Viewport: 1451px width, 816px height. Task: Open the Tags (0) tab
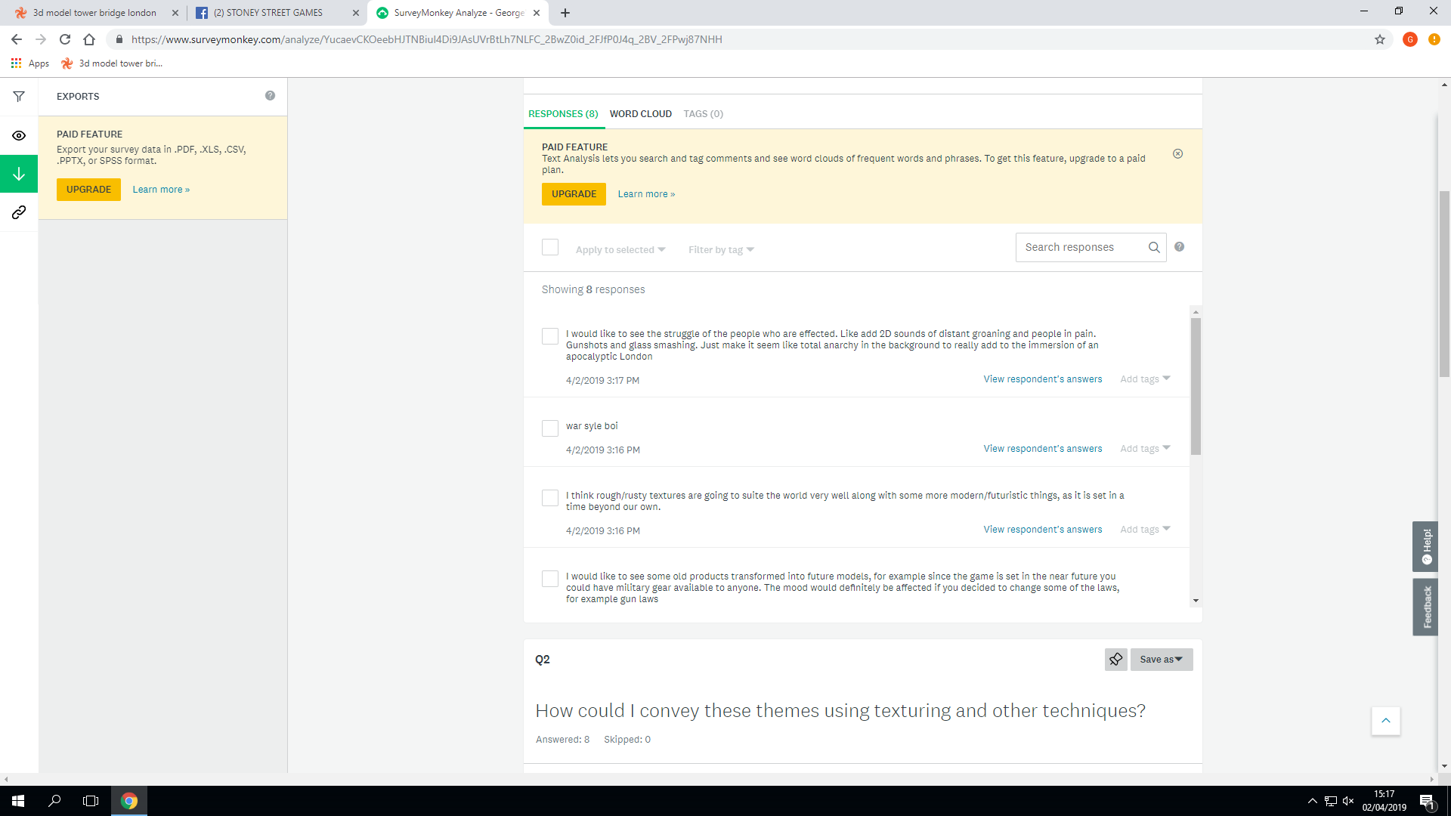coord(703,114)
